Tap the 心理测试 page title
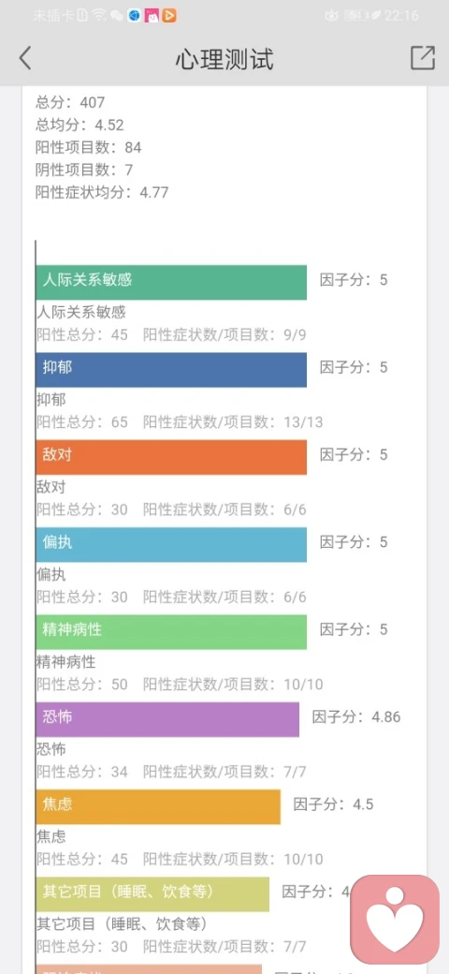 click(x=224, y=59)
